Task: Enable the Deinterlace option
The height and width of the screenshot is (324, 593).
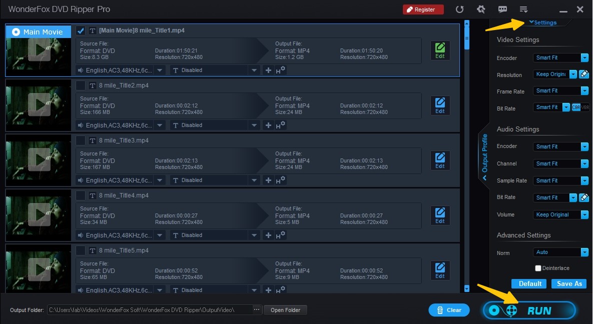Action: pyautogui.click(x=538, y=268)
